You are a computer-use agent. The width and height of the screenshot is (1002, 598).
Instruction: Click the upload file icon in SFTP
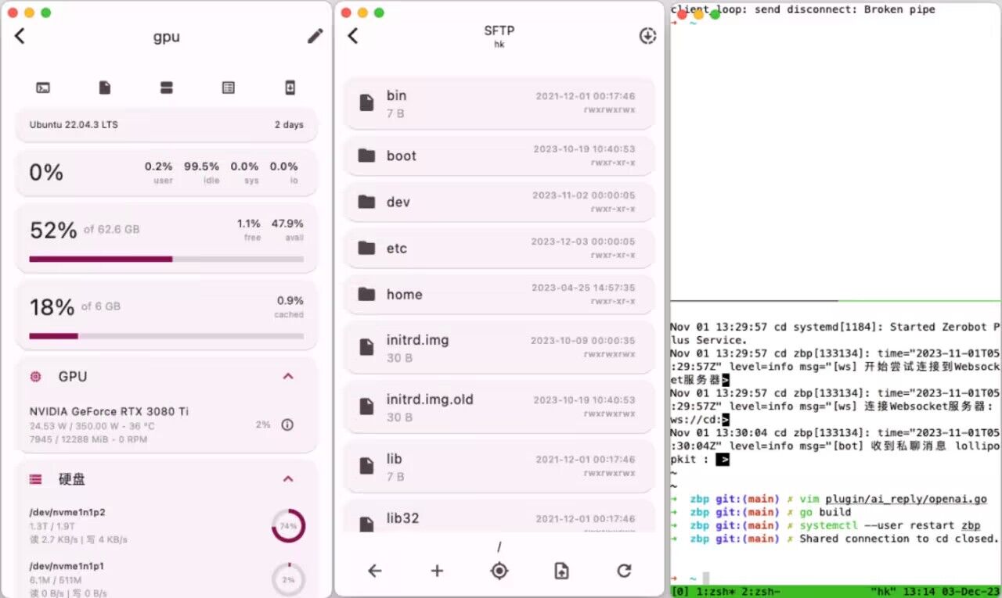561,571
